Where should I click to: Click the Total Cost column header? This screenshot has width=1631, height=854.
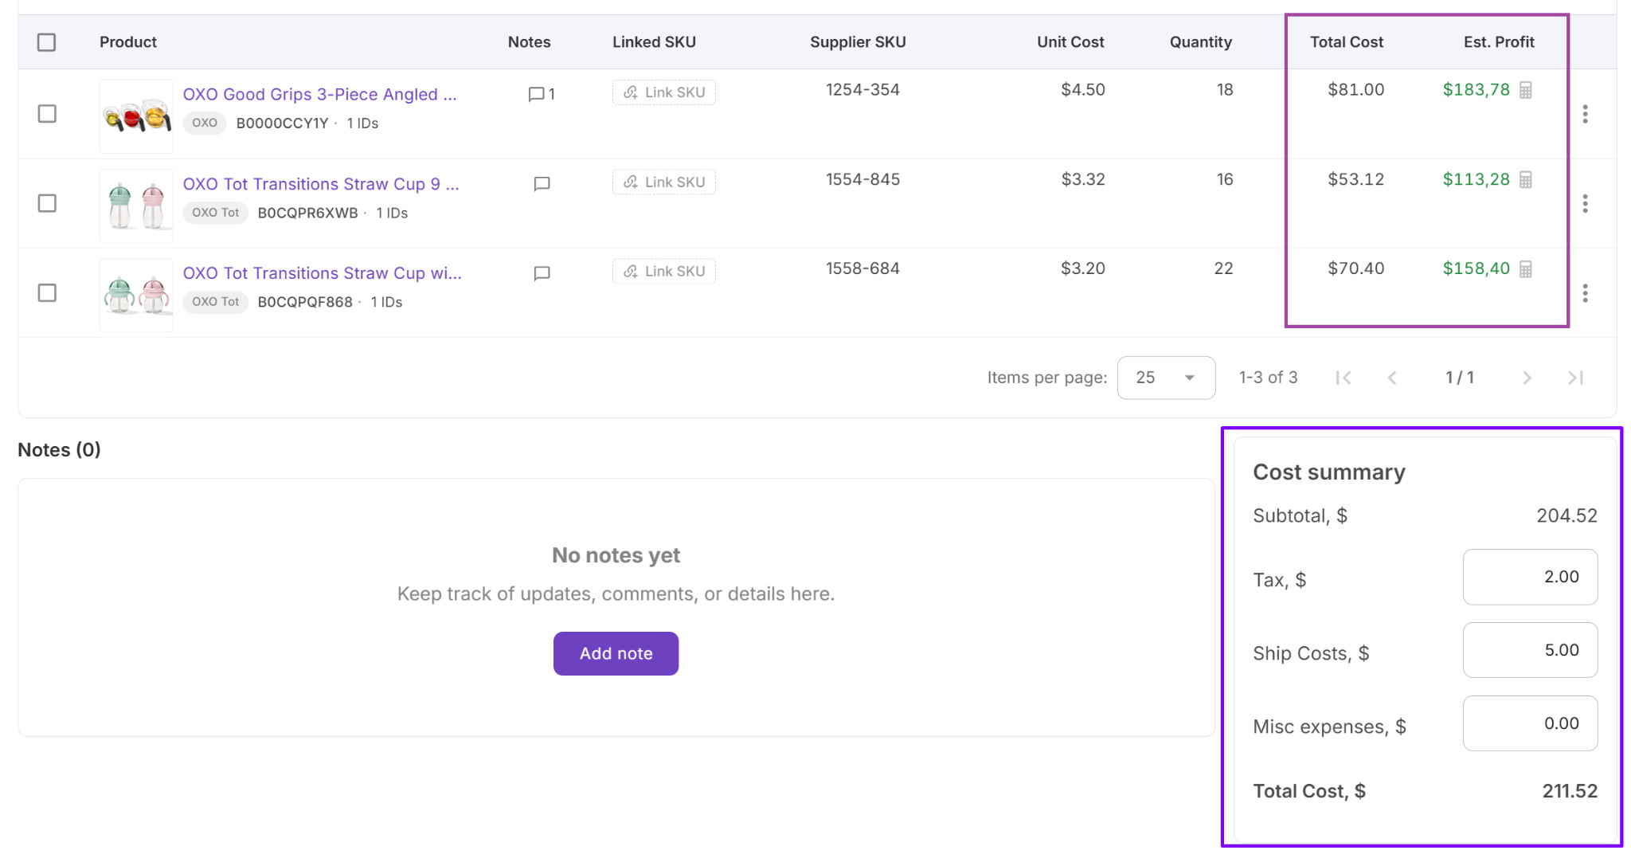(1347, 42)
